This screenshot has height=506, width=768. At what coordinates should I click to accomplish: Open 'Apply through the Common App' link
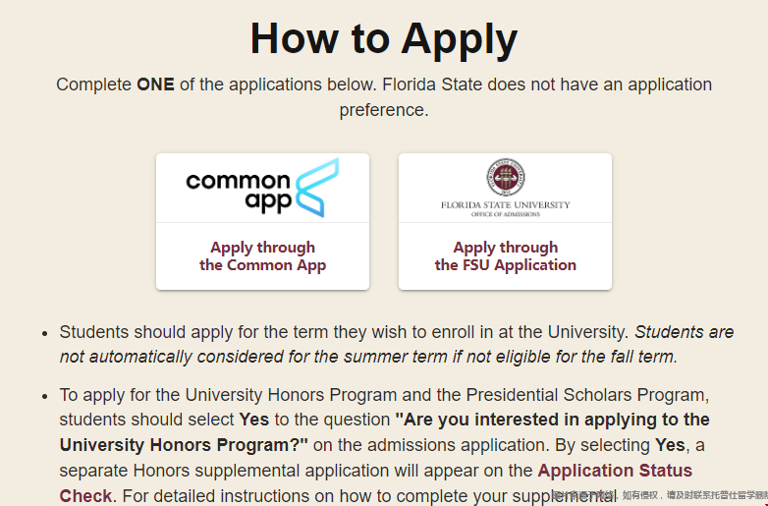point(262,256)
